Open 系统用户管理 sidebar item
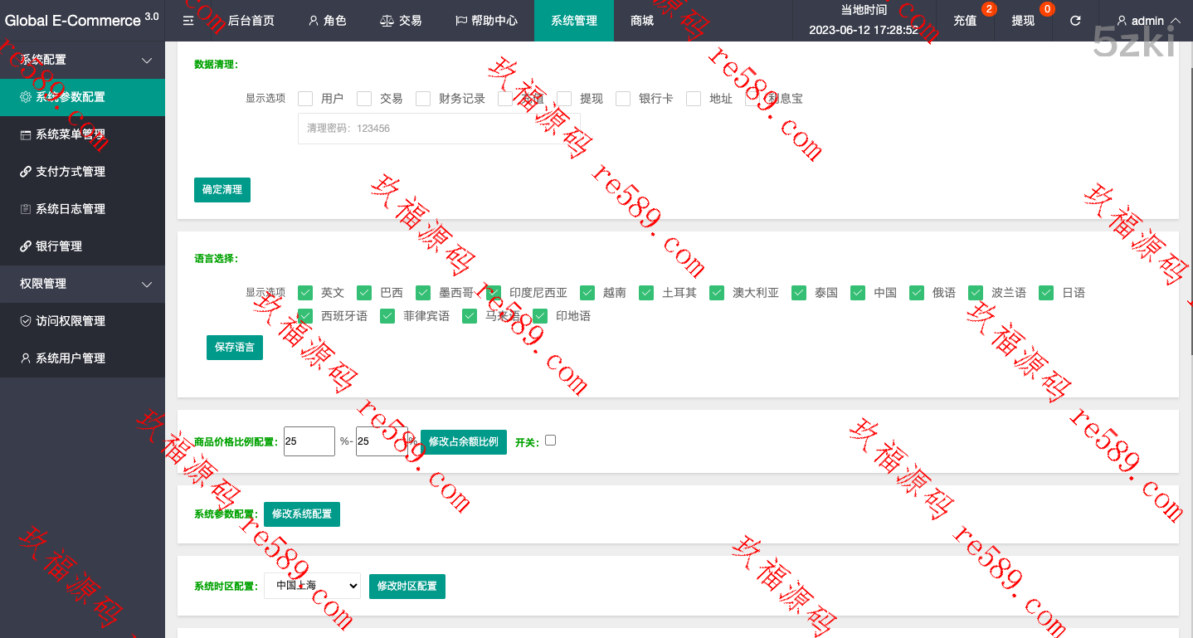The image size is (1193, 638). click(71, 358)
